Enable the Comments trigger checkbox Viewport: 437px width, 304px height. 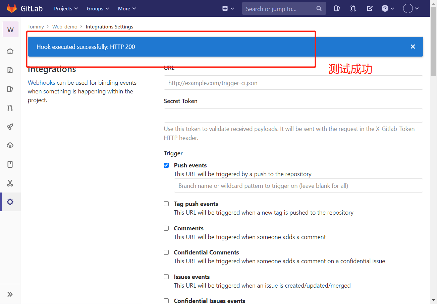pyautogui.click(x=166, y=228)
